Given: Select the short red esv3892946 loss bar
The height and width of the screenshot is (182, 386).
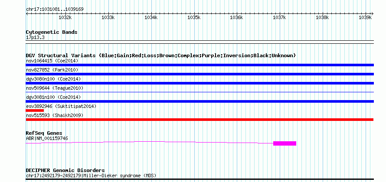Looking at the screenshot, I should point(35,110).
